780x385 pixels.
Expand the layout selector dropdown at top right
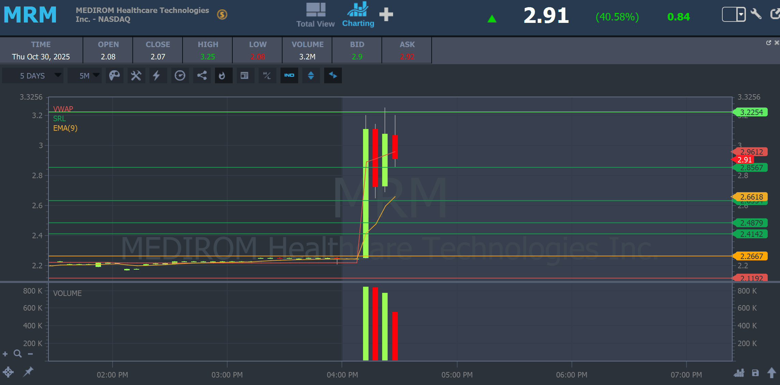pyautogui.click(x=740, y=15)
